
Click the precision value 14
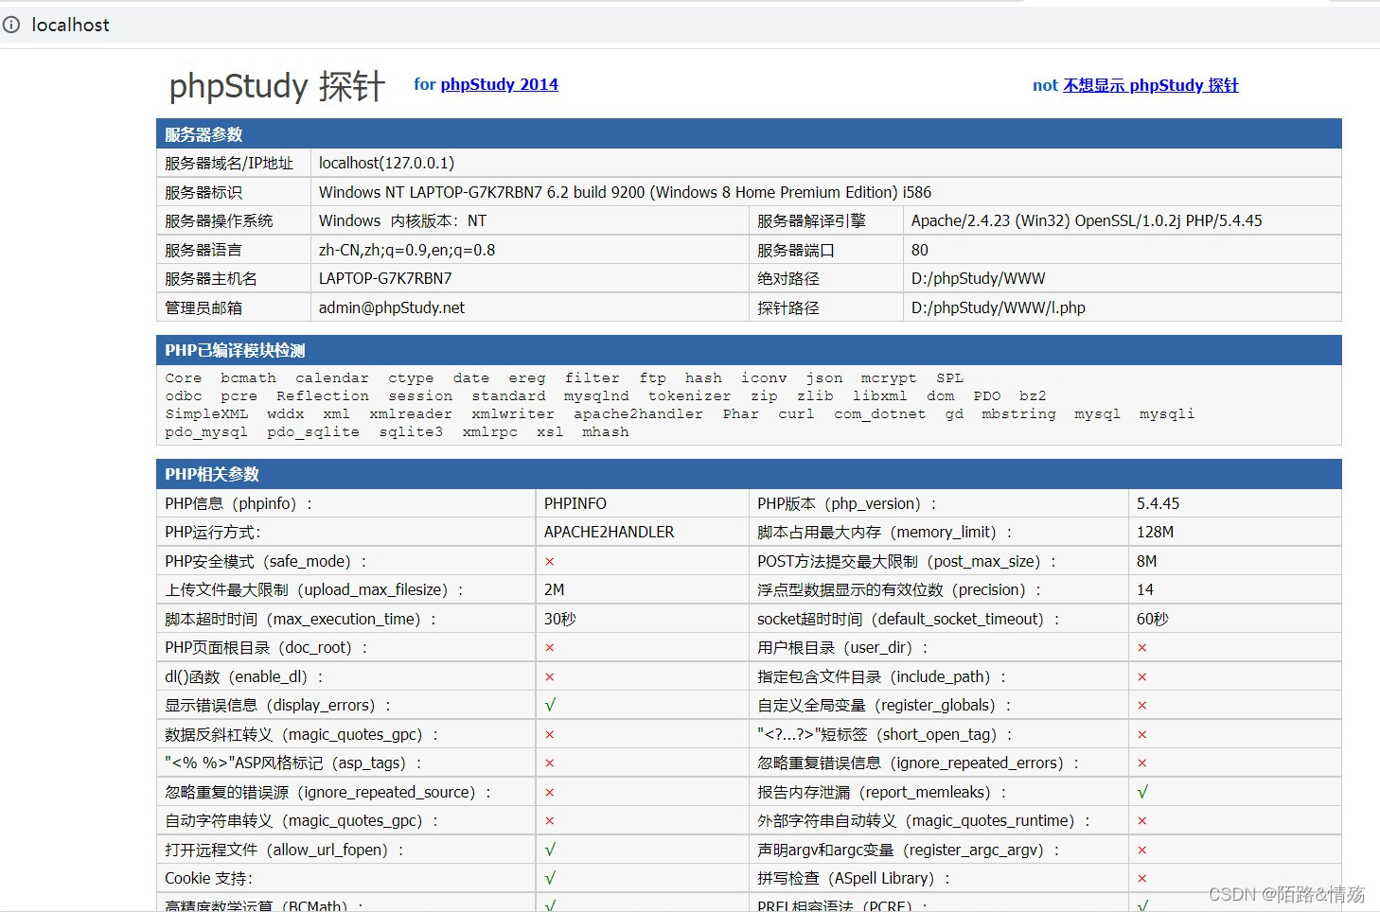point(1145,590)
